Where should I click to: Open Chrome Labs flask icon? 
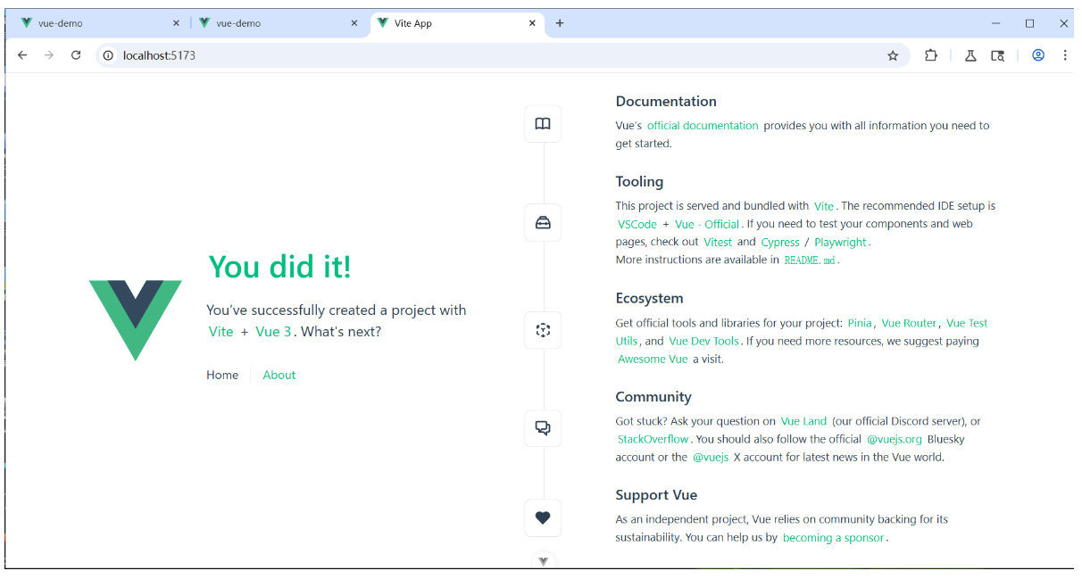[x=970, y=55]
